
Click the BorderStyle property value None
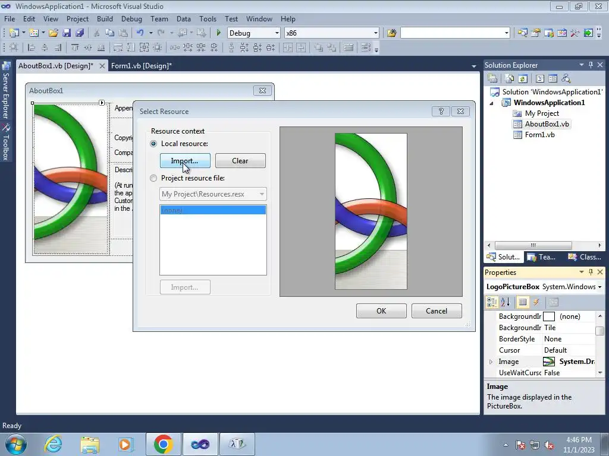pos(568,339)
